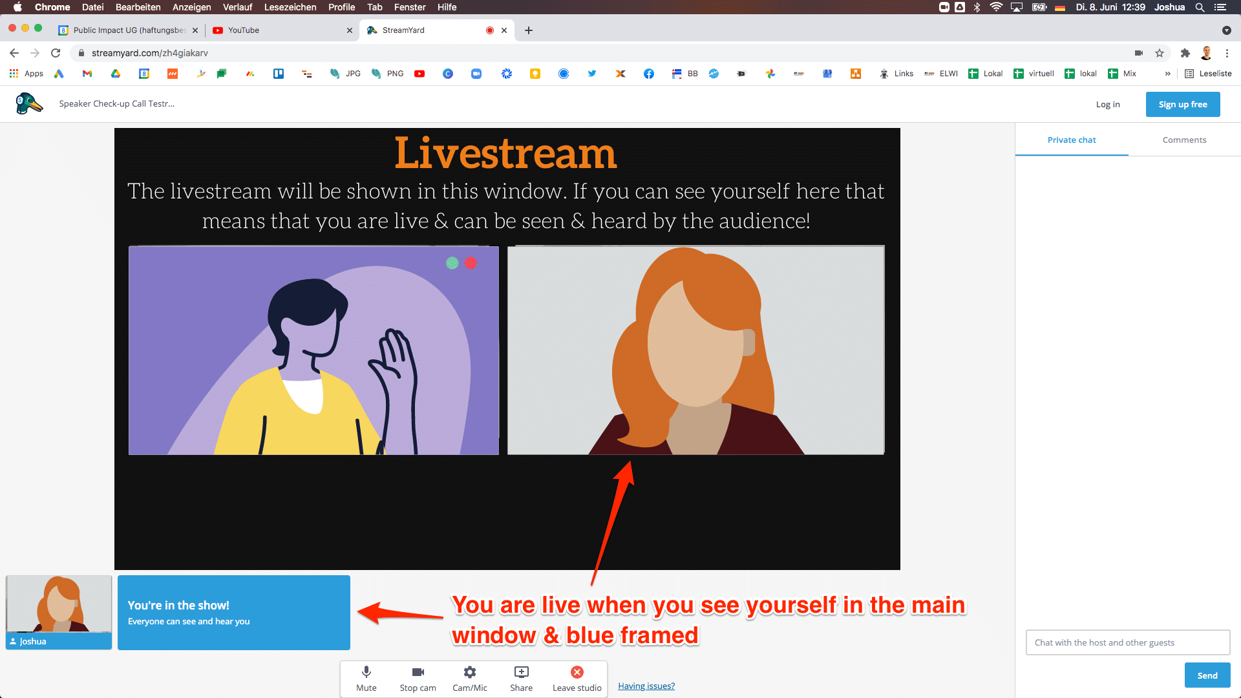Click the camera indicator in address bar
The height and width of the screenshot is (698, 1241).
pyautogui.click(x=1139, y=53)
